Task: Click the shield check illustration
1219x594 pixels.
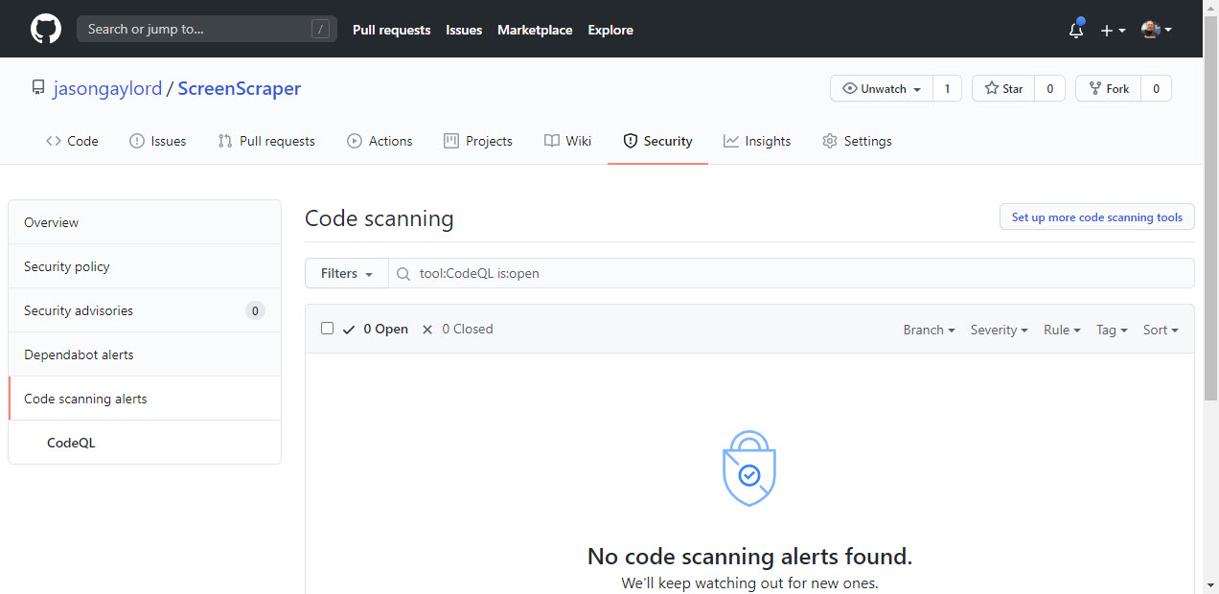Action: (x=748, y=468)
